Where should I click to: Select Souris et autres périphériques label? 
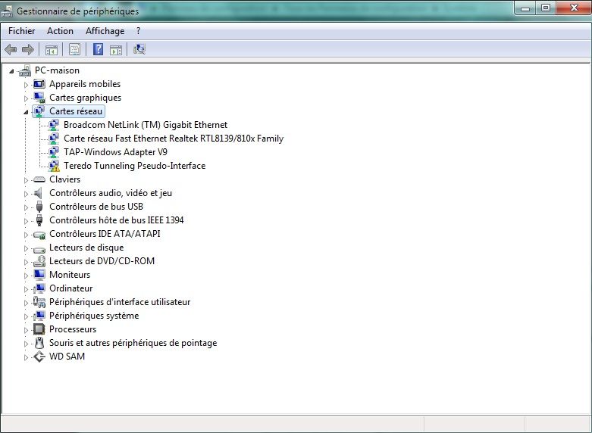tap(133, 343)
